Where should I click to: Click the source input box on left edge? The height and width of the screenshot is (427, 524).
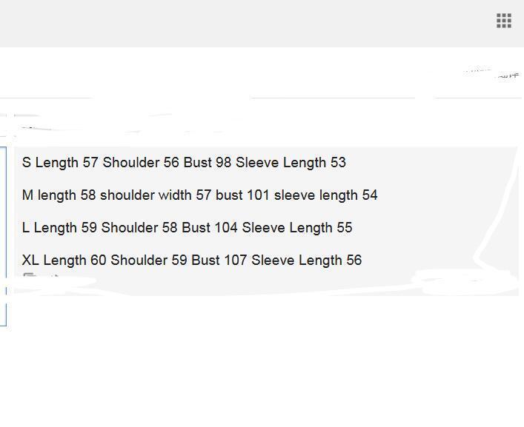click(3, 236)
